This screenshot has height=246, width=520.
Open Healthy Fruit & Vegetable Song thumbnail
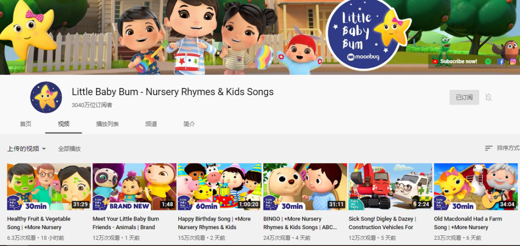49,187
